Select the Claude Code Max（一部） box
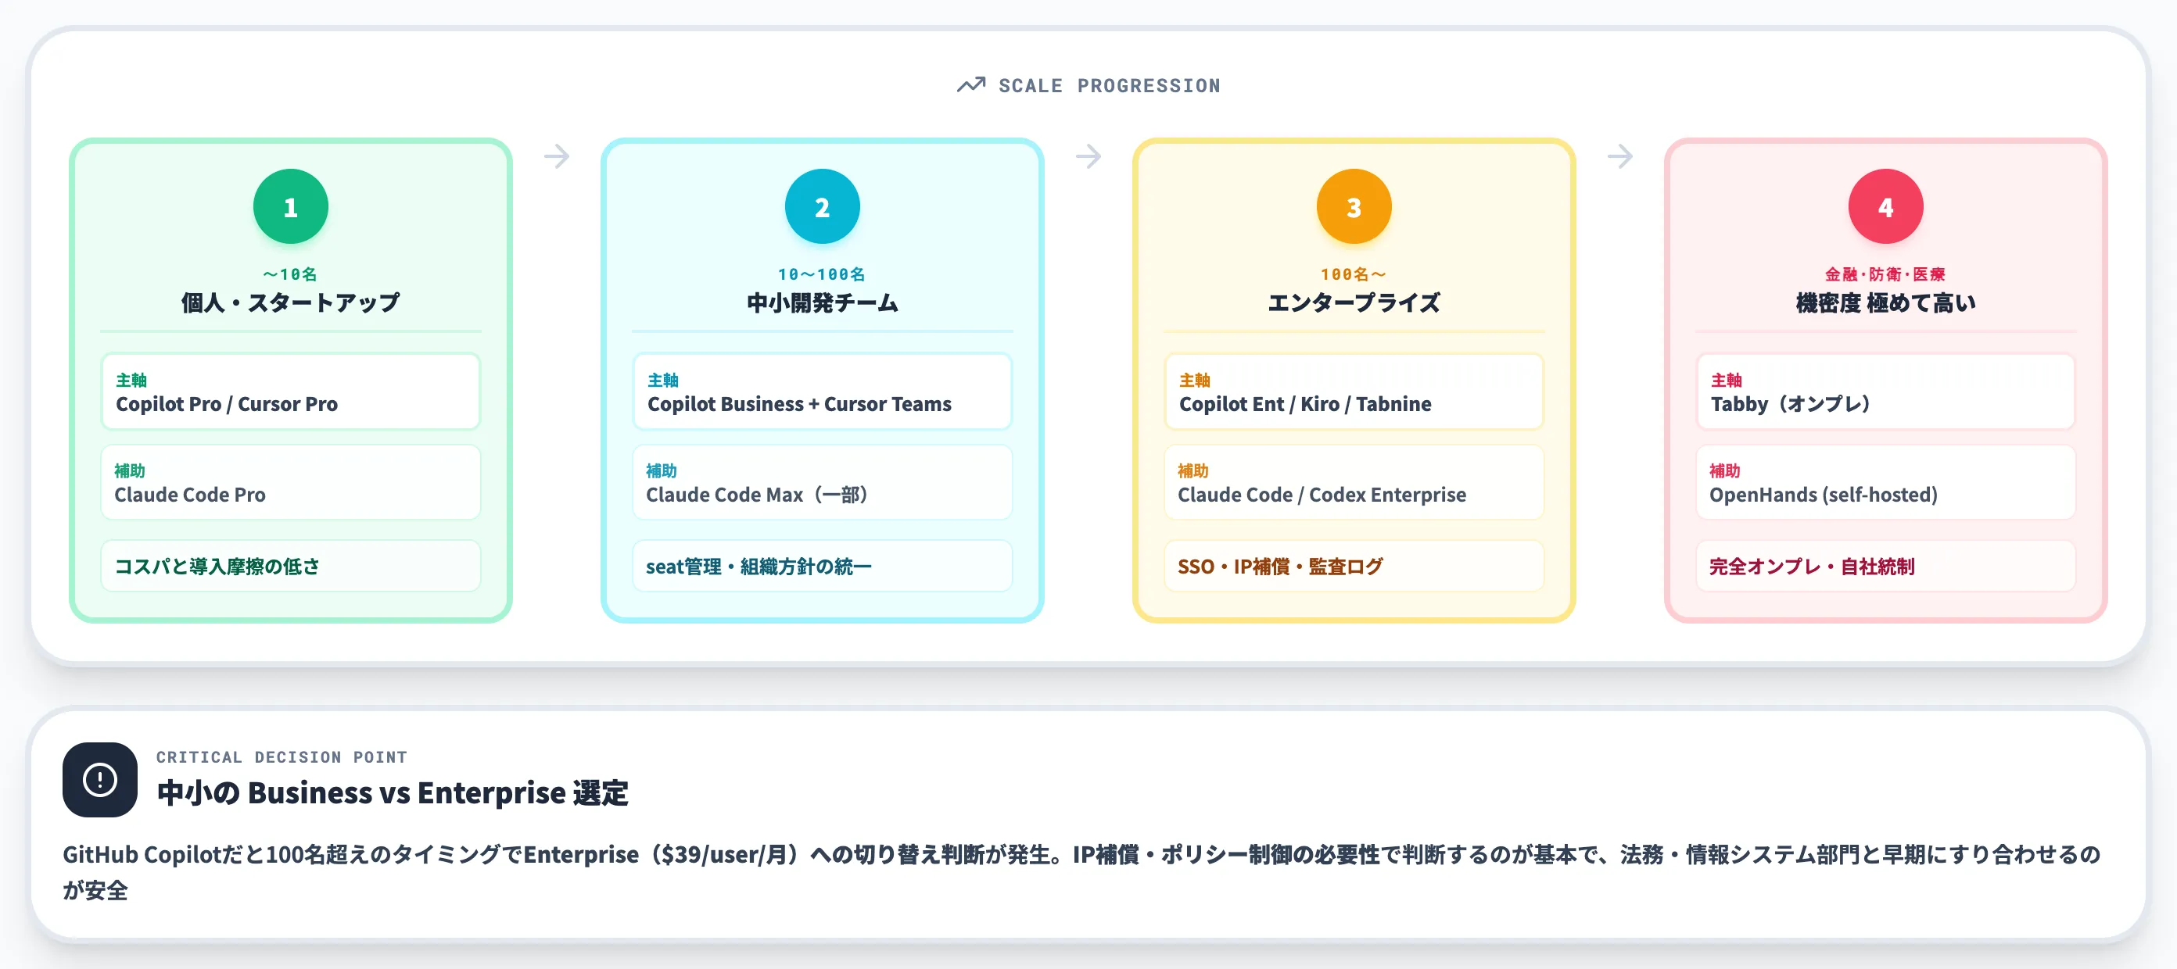The image size is (2177, 969). point(823,481)
